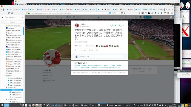Screen dimensions: 191x107
Task: Click the reply tweet text field
Action: coord(102,57)
